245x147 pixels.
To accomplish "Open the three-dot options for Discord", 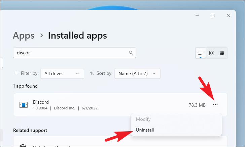I will point(215,105).
